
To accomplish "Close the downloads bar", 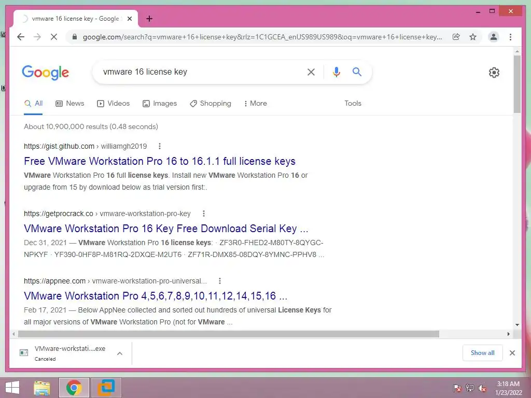I will click(512, 353).
